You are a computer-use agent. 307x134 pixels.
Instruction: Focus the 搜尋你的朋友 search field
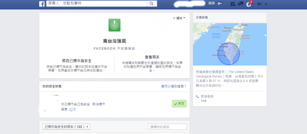coord(167,127)
